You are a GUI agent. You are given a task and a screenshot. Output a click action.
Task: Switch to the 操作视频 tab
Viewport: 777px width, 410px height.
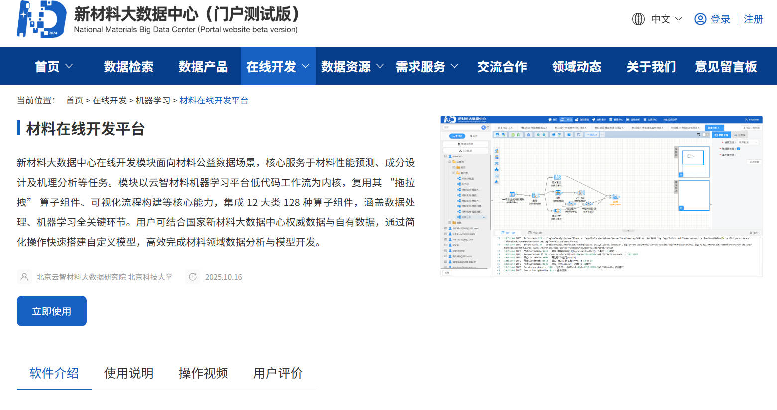[x=203, y=373]
